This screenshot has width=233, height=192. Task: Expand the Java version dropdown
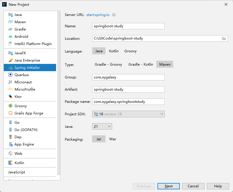coord(102,126)
